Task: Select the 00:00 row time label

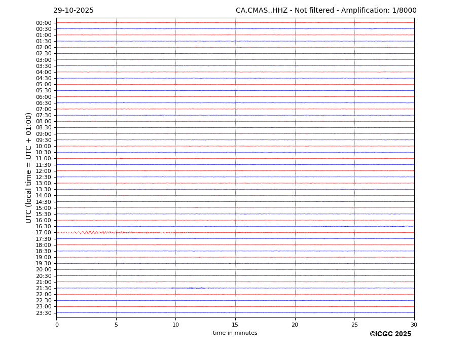Action: click(x=44, y=23)
